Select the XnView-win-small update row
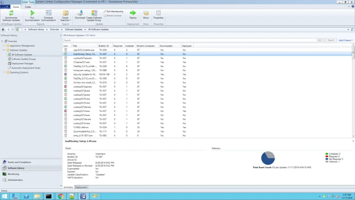This screenshot has width=355, height=200. tap(207, 83)
